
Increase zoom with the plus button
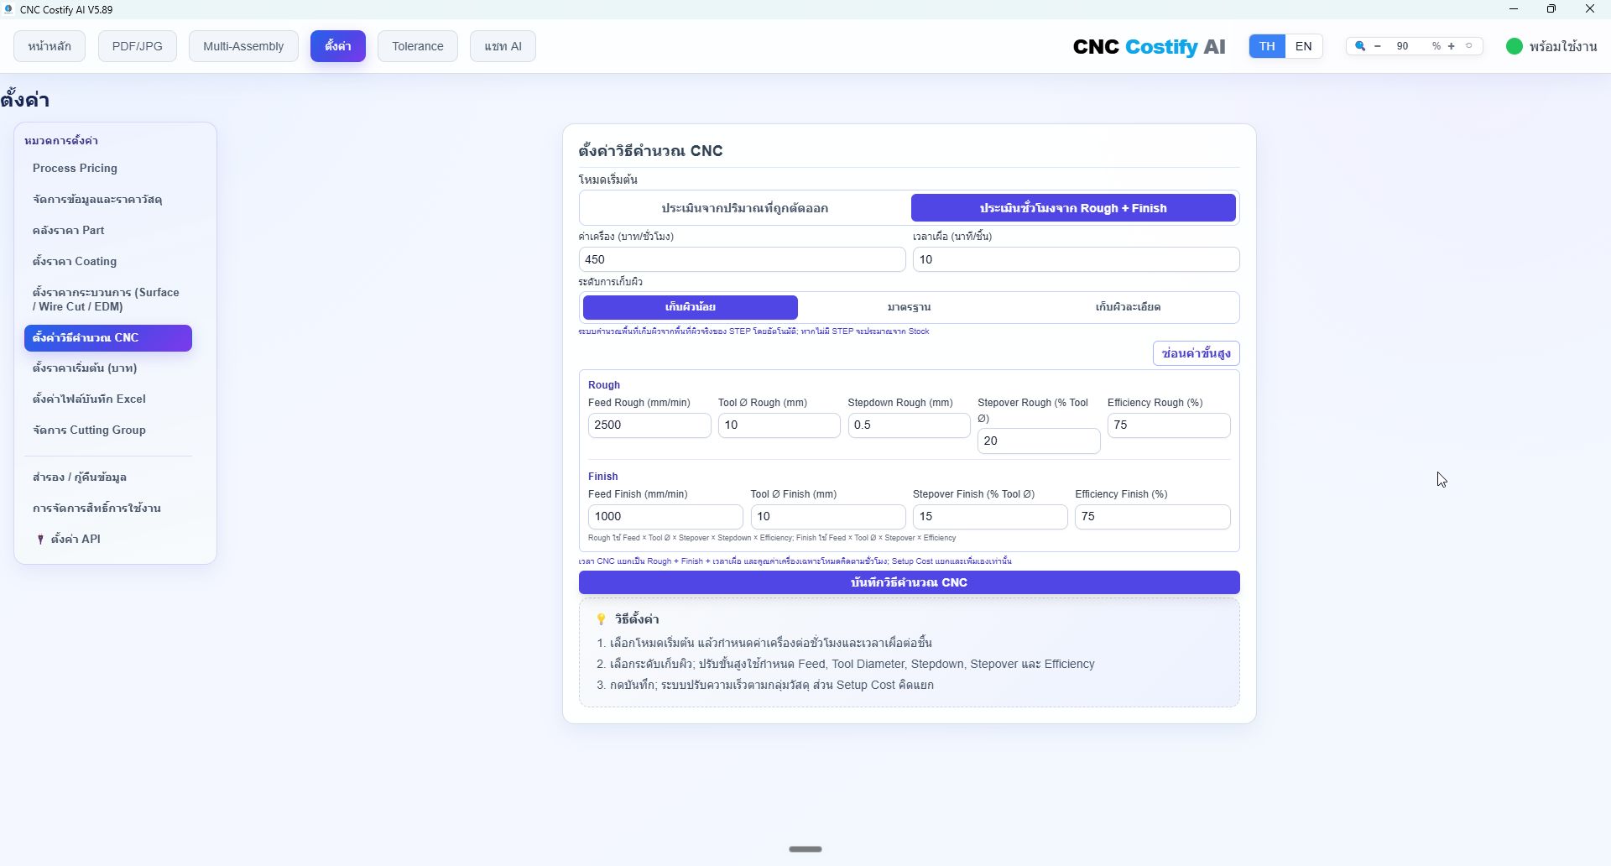pos(1451,46)
